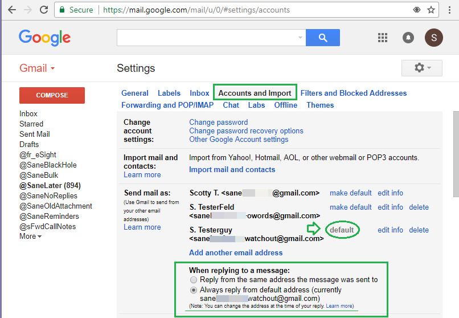The width and height of the screenshot is (459, 318).
Task: Click the blue search magnifier button
Action: pos(323,38)
